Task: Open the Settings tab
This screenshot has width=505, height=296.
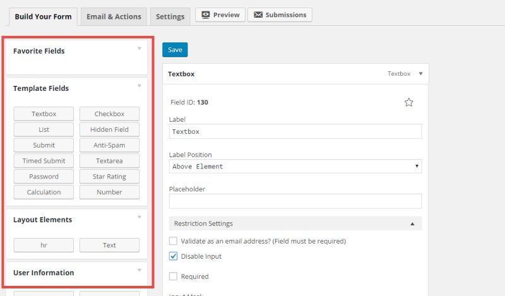Action: 170,17
